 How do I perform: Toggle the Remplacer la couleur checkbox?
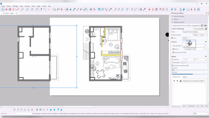pyautogui.click(x=186, y=63)
